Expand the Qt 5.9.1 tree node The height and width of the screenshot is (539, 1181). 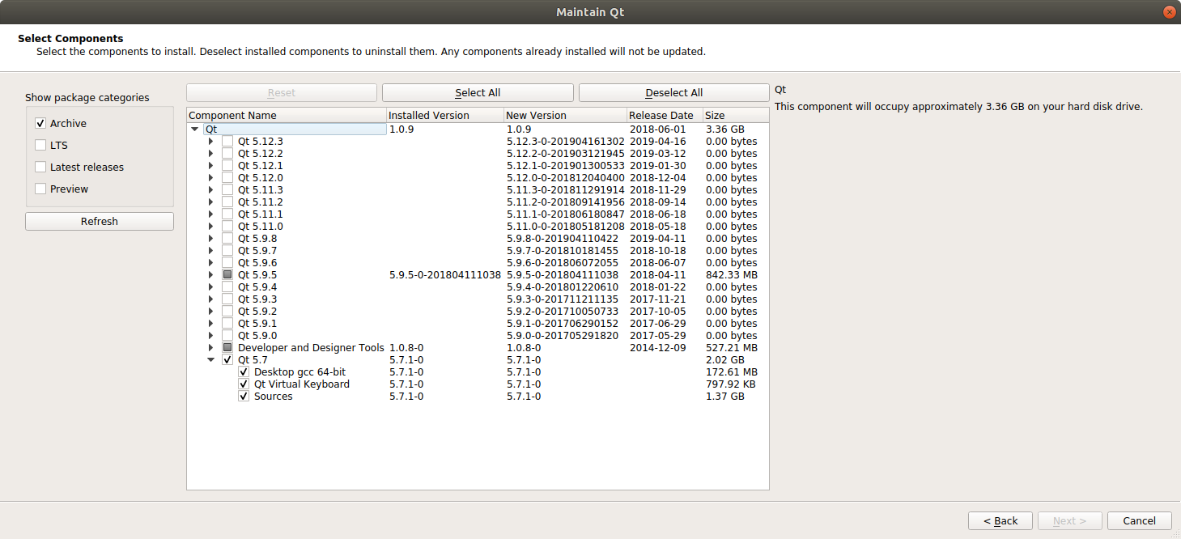[x=210, y=324]
